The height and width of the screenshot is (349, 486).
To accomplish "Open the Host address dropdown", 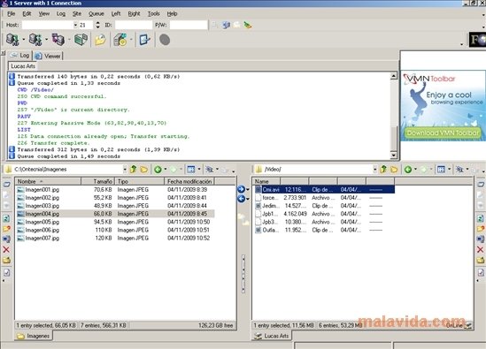I will [75, 25].
